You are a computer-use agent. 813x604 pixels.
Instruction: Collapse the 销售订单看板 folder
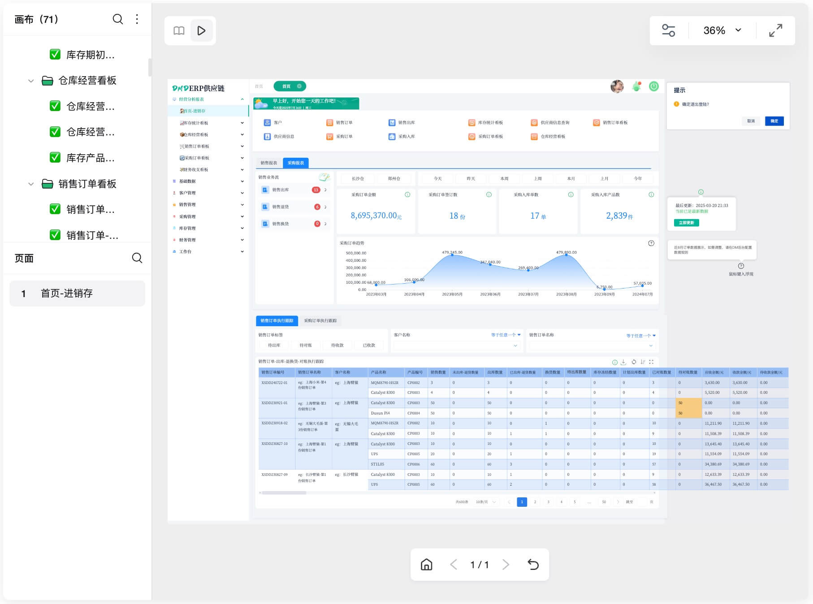(x=31, y=184)
